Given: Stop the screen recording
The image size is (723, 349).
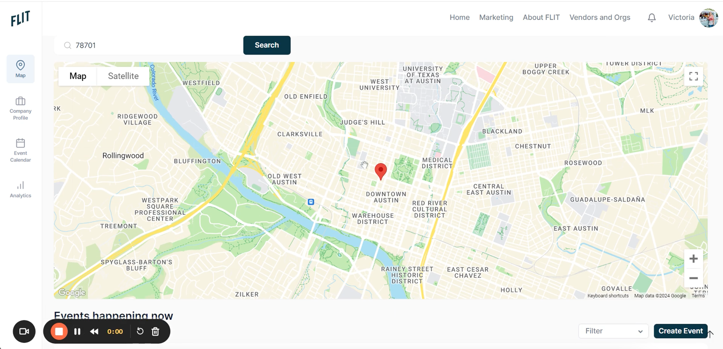Looking at the screenshot, I should click(59, 331).
